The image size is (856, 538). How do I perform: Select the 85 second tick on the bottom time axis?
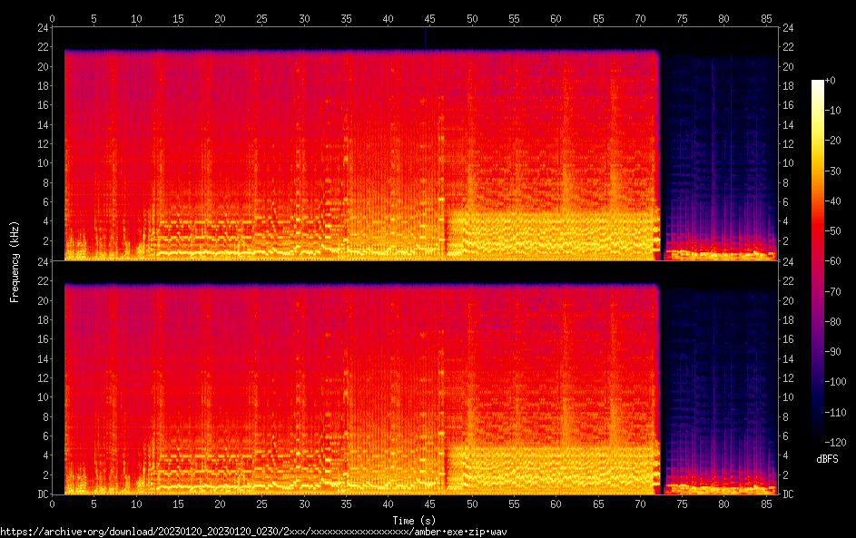[x=765, y=504]
